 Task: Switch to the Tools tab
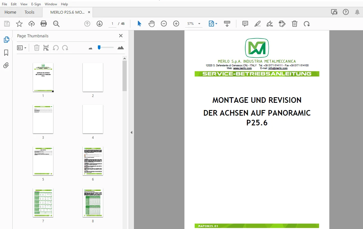pos(29,12)
